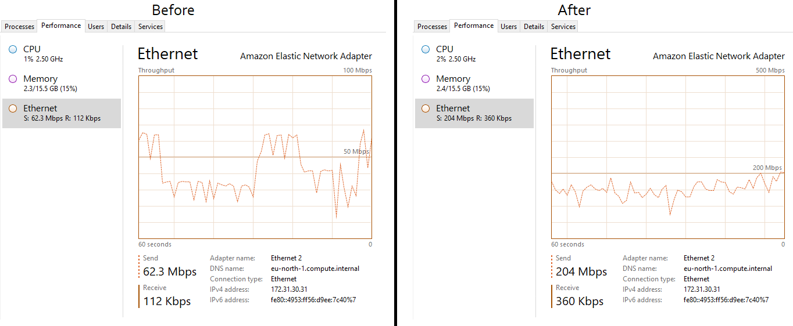
Task: Open the Services tab in the After panel
Action: pyautogui.click(x=563, y=27)
